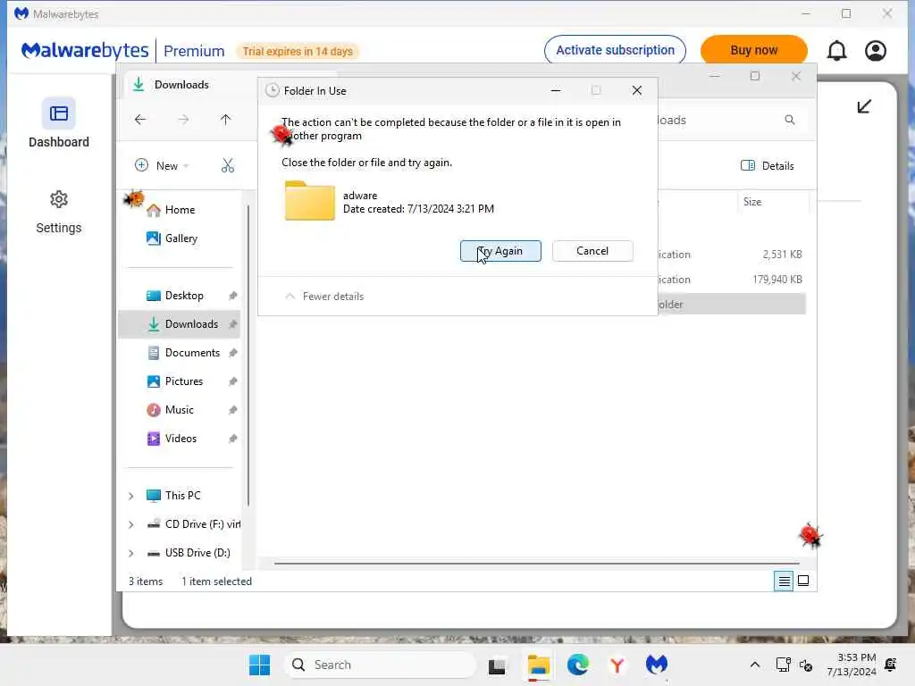Viewport: 915px width, 686px height.
Task: Unpin Desktop from quick access
Action: (233, 296)
